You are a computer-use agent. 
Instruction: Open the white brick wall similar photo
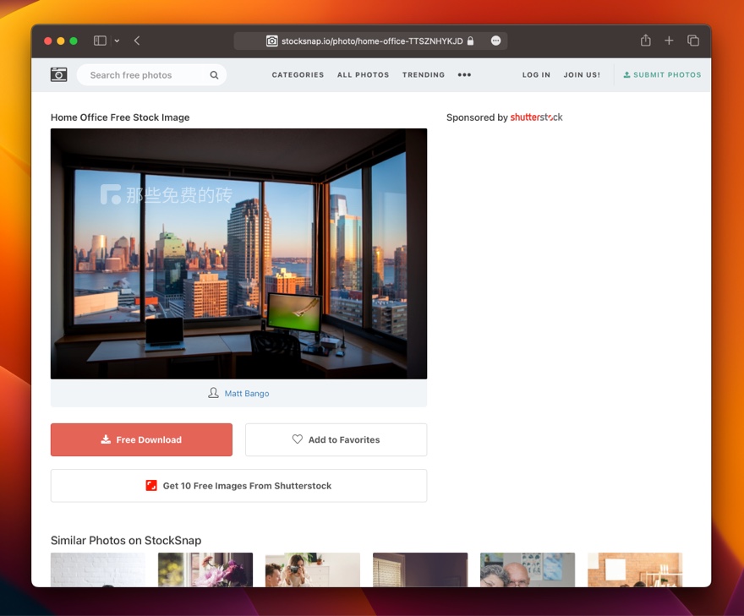click(x=98, y=570)
